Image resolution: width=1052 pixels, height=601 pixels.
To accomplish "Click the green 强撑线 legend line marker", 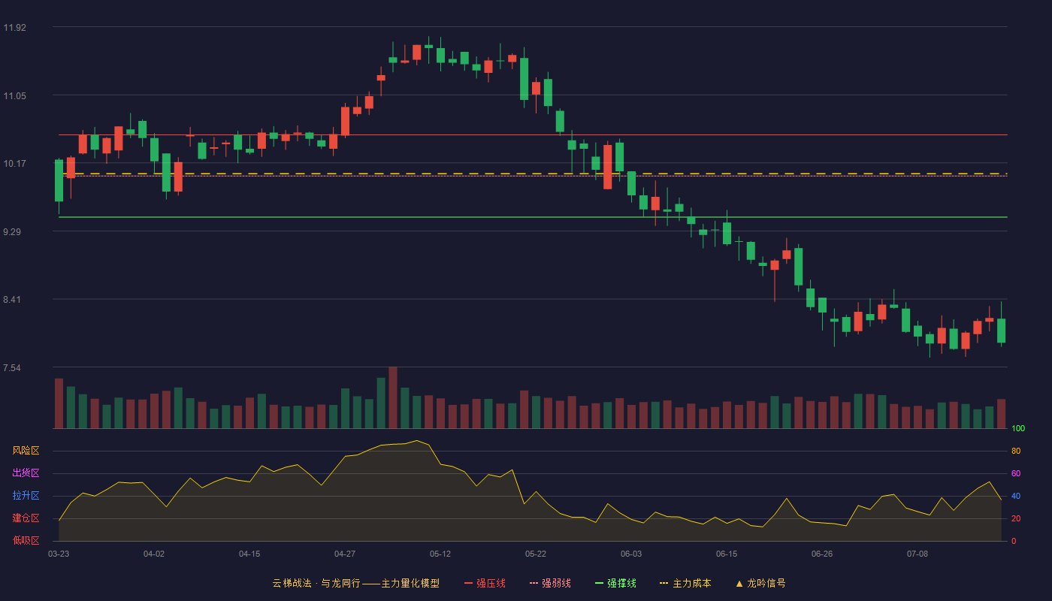I will (x=599, y=583).
